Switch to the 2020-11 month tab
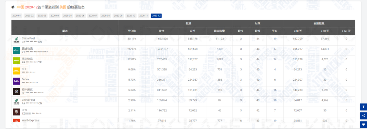The height and width of the screenshot is (129, 367). point(143,16)
